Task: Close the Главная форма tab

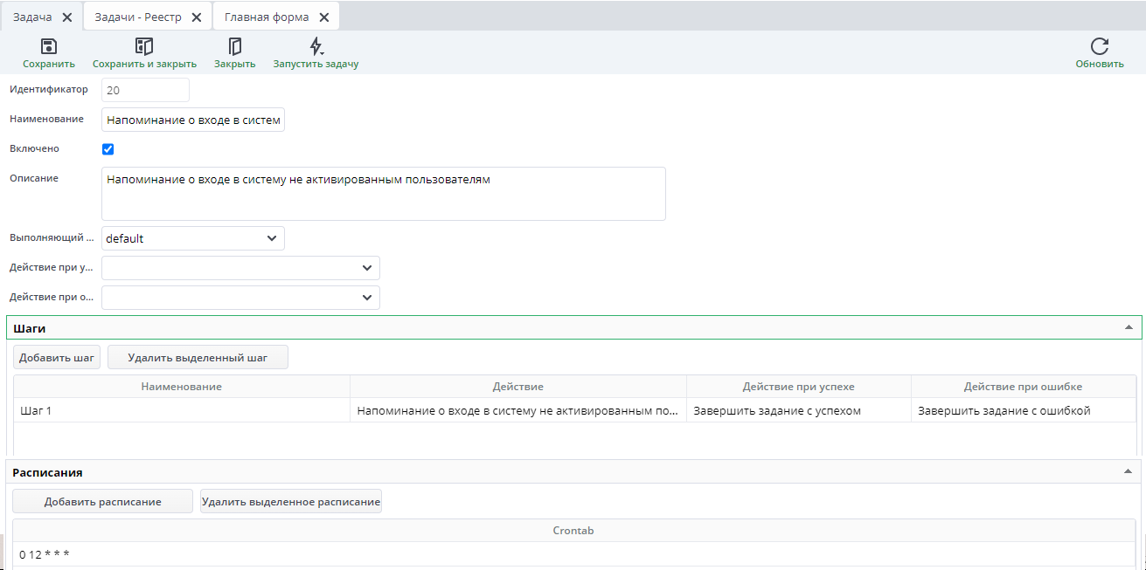Action: [x=324, y=17]
